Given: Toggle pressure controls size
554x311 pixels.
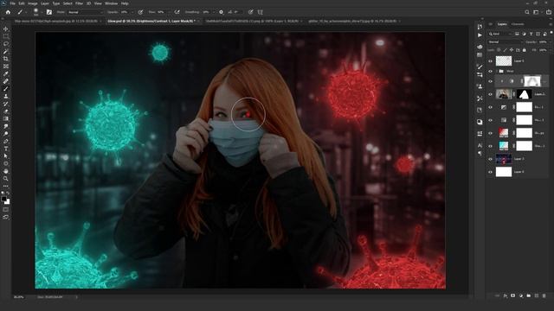Looking at the screenshot, I should click(250, 12).
